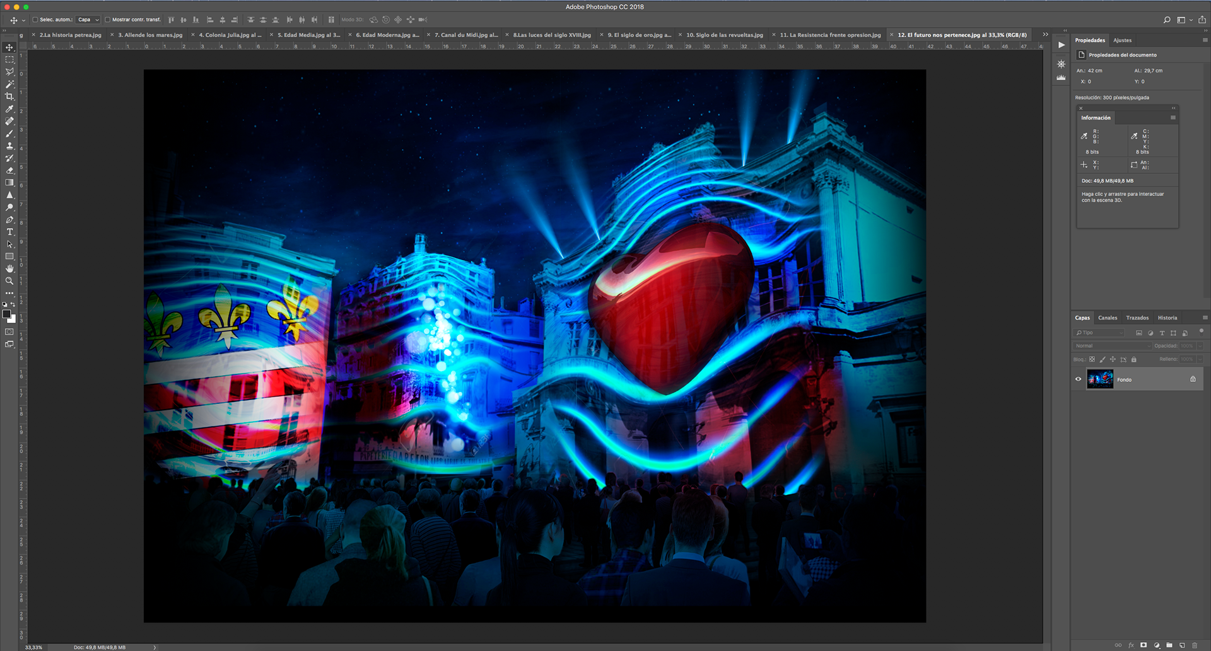
Task: Hide the Fondo layer eye icon
Action: pyautogui.click(x=1079, y=379)
